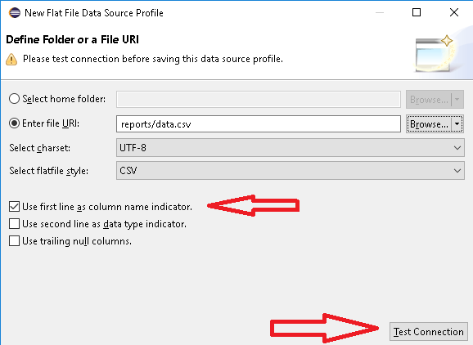473x345 pixels.
Task: Open the Select charset UTF-8 dropdown
Action: point(291,148)
